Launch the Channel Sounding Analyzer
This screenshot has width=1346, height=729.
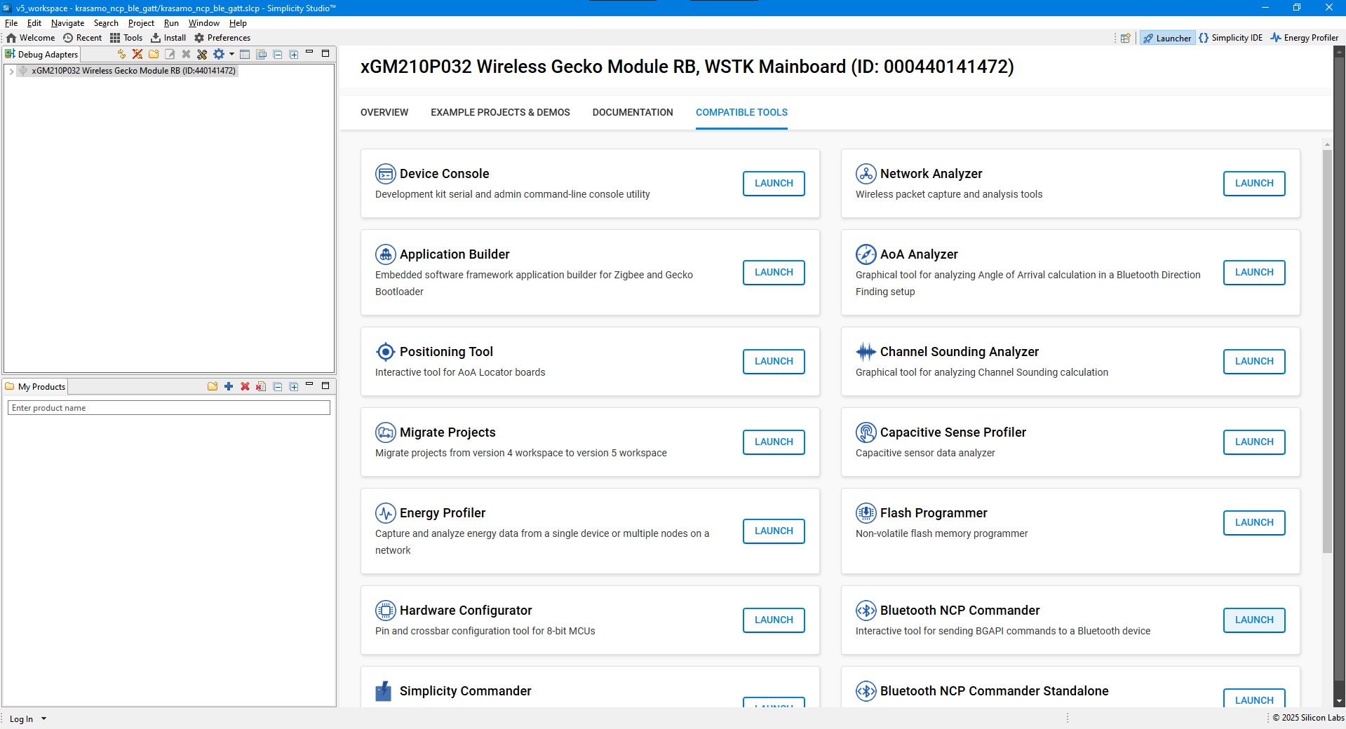tap(1254, 362)
